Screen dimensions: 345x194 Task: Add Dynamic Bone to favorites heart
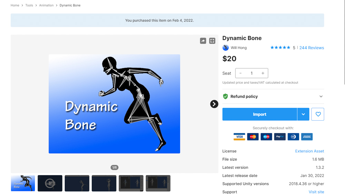coord(318,114)
